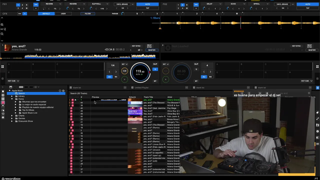This screenshot has height=180, width=320.
Task: Click deck 1 KEY SYNC button
Action: (136, 46)
